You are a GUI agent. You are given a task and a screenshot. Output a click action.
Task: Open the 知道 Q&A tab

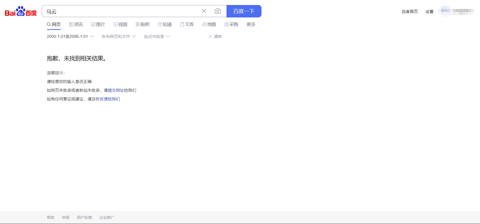point(165,24)
